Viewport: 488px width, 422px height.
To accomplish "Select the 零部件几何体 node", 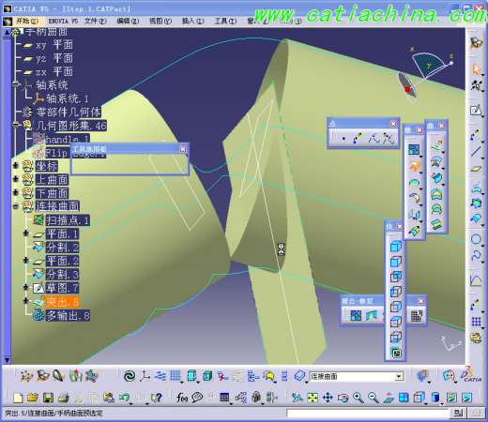I will [x=69, y=112].
